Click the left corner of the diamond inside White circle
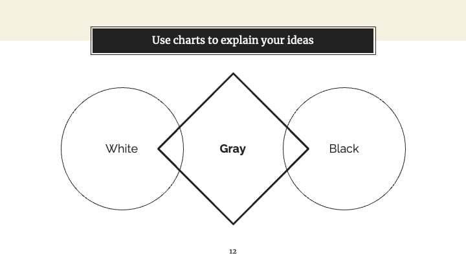Image resolution: width=466 pixels, height=262 pixels. coord(159,149)
